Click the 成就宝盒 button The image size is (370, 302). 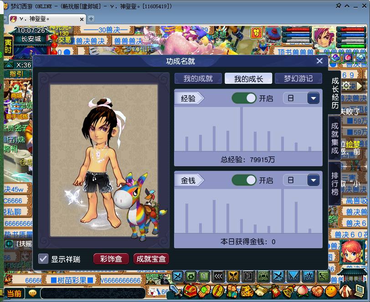click(151, 259)
